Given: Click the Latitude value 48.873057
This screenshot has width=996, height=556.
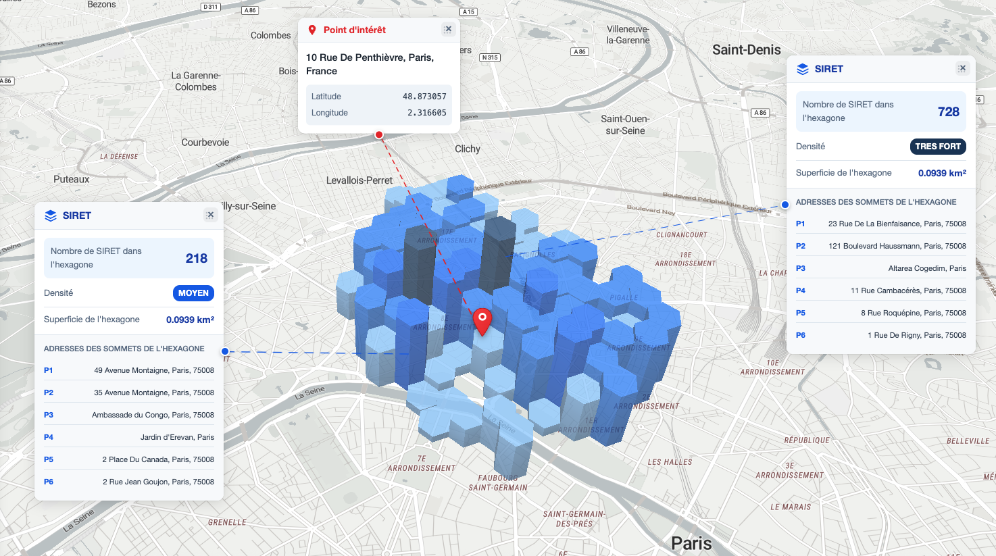Looking at the screenshot, I should [x=424, y=96].
